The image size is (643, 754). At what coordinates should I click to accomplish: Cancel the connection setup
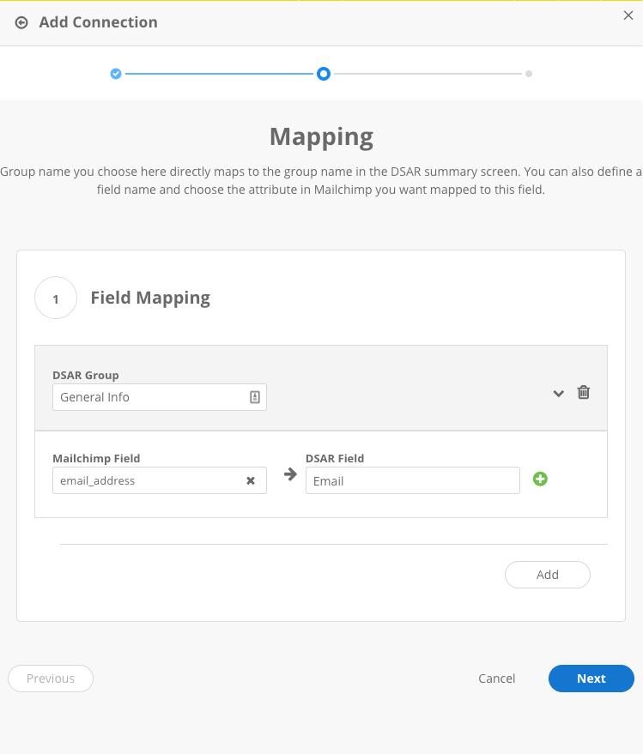tap(496, 679)
